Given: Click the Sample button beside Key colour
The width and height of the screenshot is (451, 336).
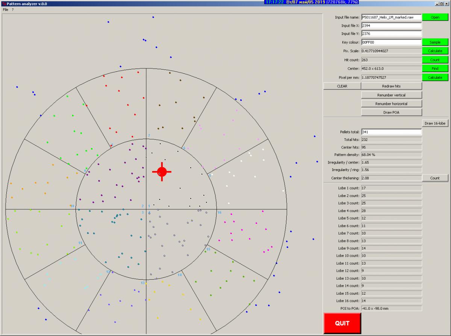Looking at the screenshot, I should 435,42.
